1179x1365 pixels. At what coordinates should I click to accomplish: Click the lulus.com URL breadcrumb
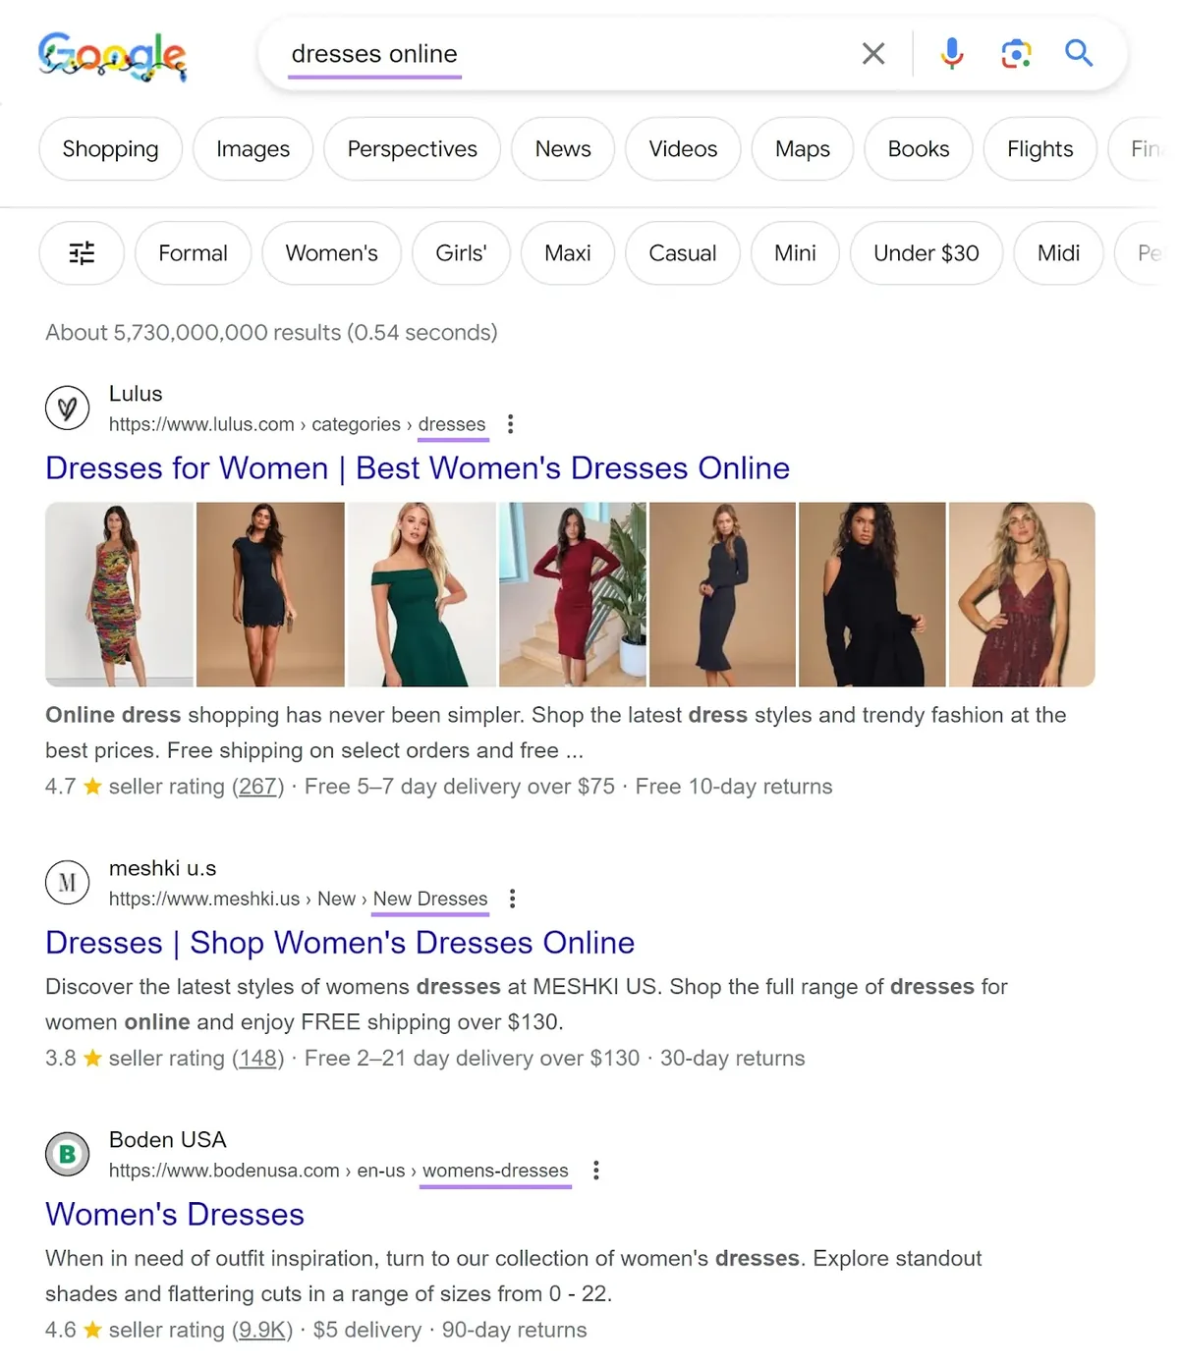297,424
